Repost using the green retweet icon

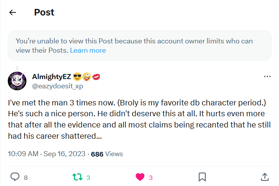(x=77, y=177)
